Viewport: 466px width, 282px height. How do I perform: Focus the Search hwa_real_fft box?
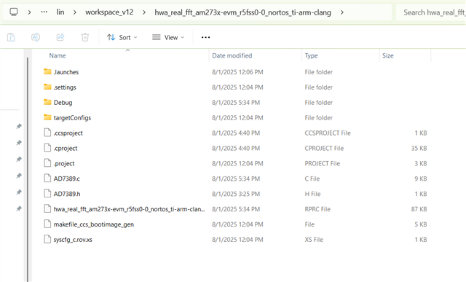pos(431,12)
